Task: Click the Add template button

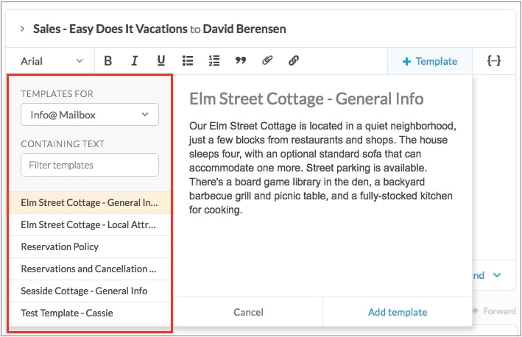Action: [x=398, y=312]
